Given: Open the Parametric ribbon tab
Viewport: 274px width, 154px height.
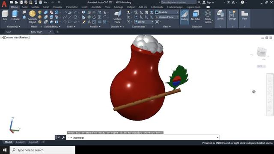Looking at the screenshot, I should point(72,7).
